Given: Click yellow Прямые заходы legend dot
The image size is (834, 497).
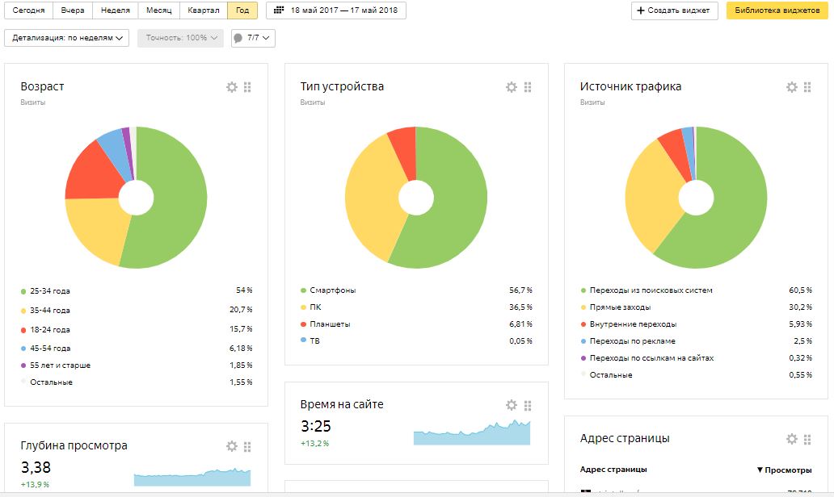Looking at the screenshot, I should pos(583,307).
